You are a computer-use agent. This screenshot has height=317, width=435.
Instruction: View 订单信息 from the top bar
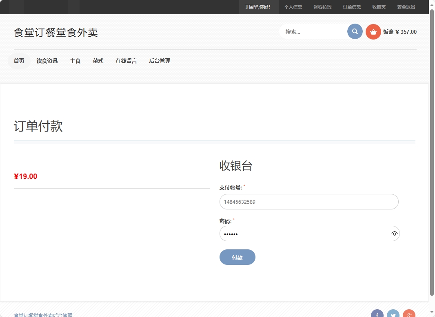pyautogui.click(x=351, y=7)
